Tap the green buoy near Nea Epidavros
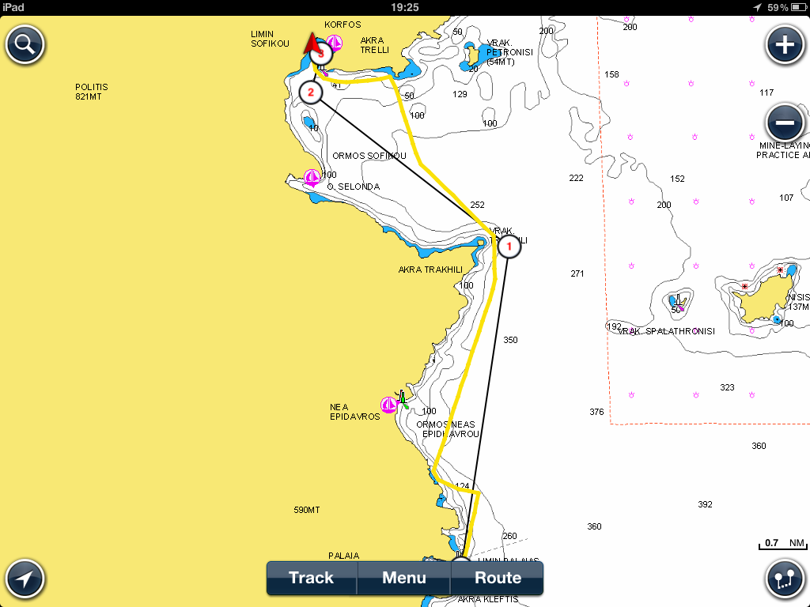 tap(403, 398)
